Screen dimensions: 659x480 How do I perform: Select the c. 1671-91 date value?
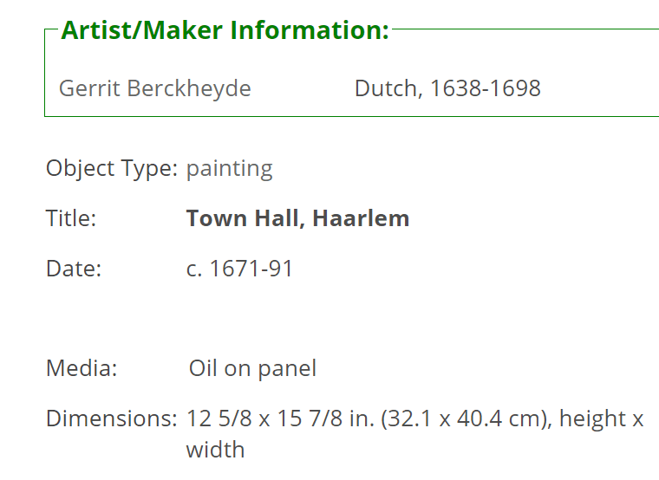pyautogui.click(x=239, y=269)
